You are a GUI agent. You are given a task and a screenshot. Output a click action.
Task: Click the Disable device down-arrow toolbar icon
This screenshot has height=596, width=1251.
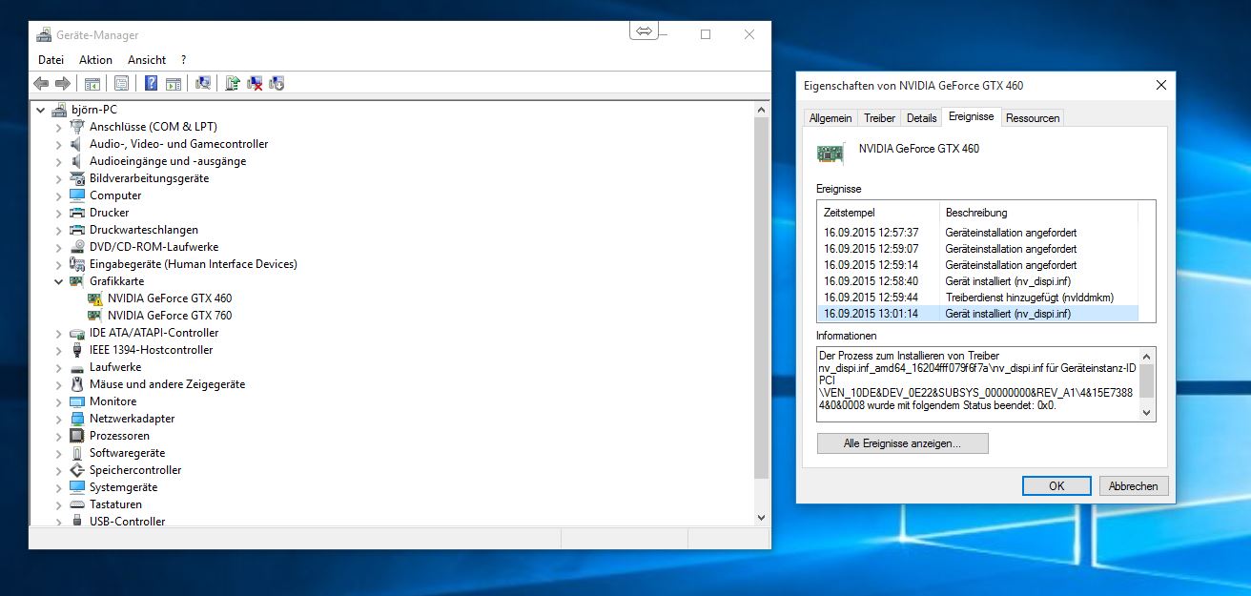(x=277, y=83)
